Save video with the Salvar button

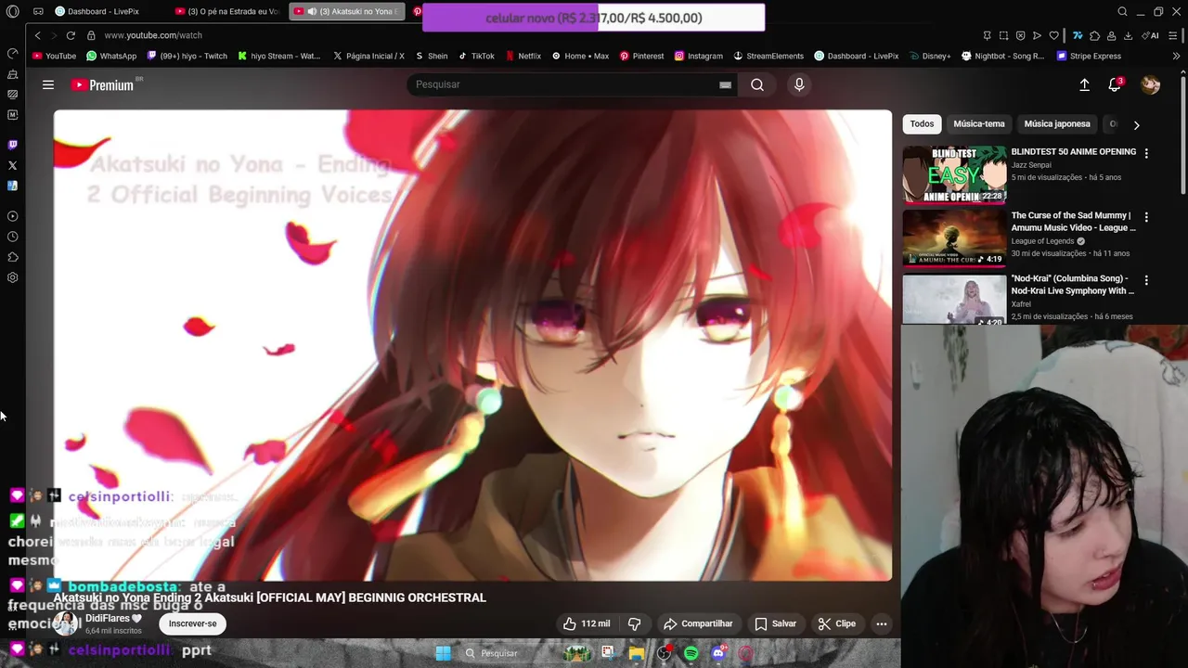(775, 623)
